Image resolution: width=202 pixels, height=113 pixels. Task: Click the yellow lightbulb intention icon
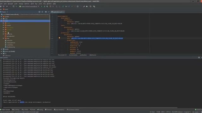pyautogui.click(x=59, y=38)
